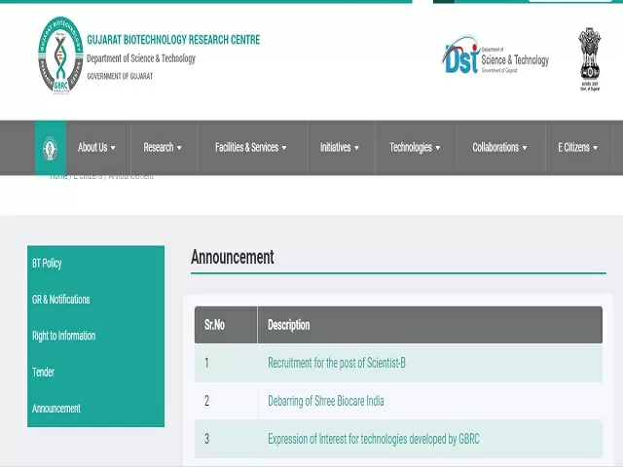Expand the E Citizens menu

click(577, 148)
